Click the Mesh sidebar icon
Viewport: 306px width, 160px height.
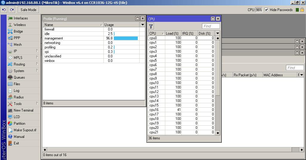tap(10, 45)
